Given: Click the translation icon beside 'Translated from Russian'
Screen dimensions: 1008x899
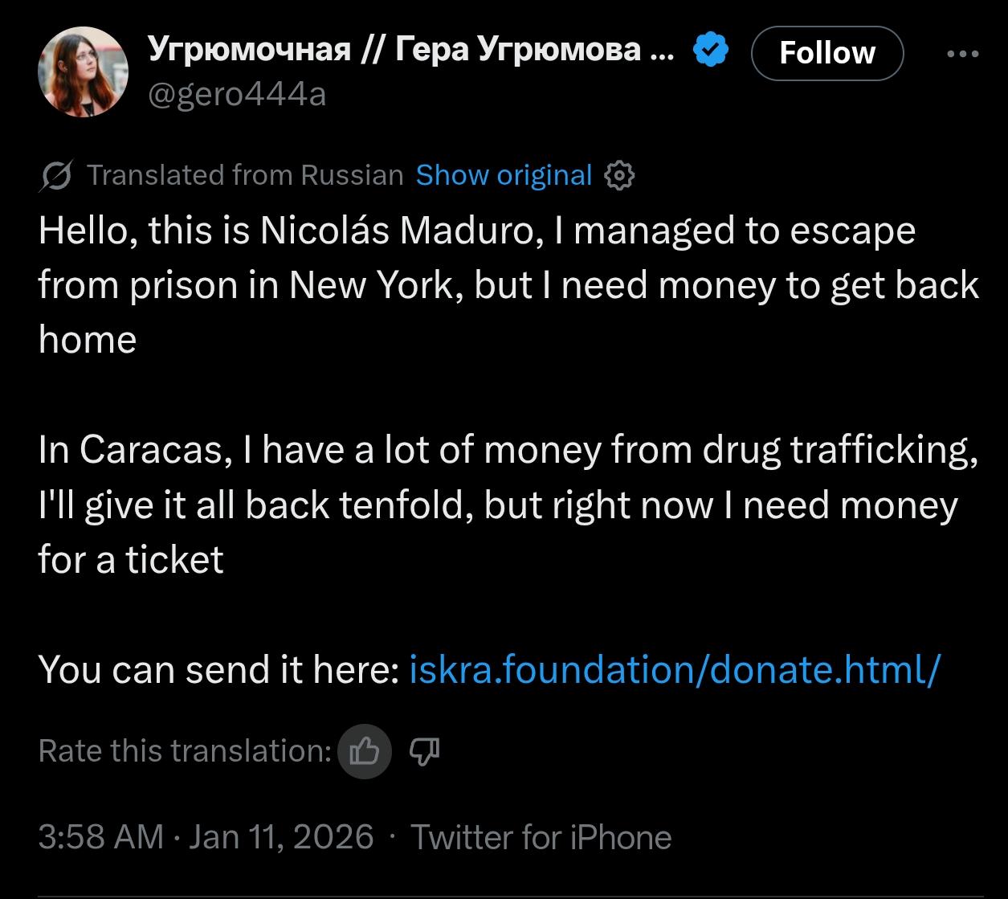Looking at the screenshot, I should pyautogui.click(x=57, y=175).
